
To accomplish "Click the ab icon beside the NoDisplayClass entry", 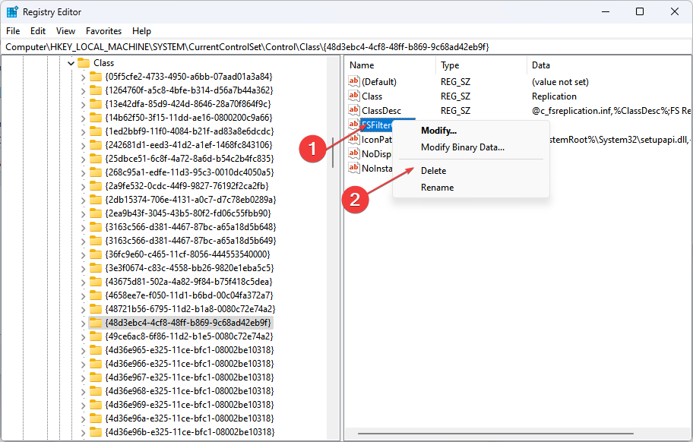I will coord(353,153).
